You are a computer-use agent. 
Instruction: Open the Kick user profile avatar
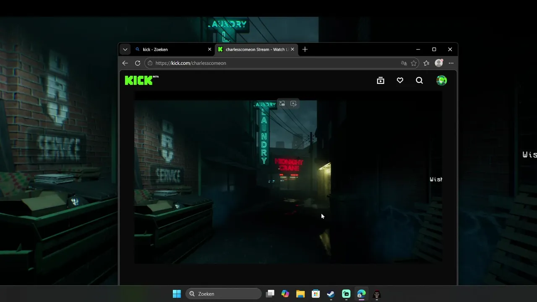click(441, 81)
